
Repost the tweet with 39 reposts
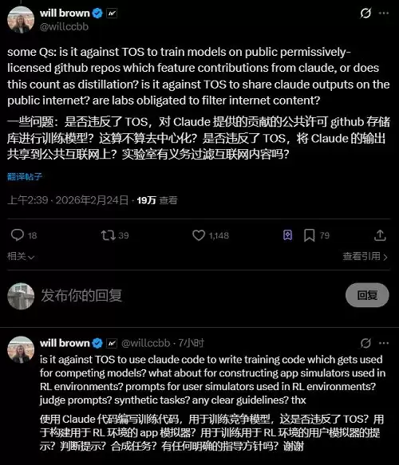[x=115, y=235]
